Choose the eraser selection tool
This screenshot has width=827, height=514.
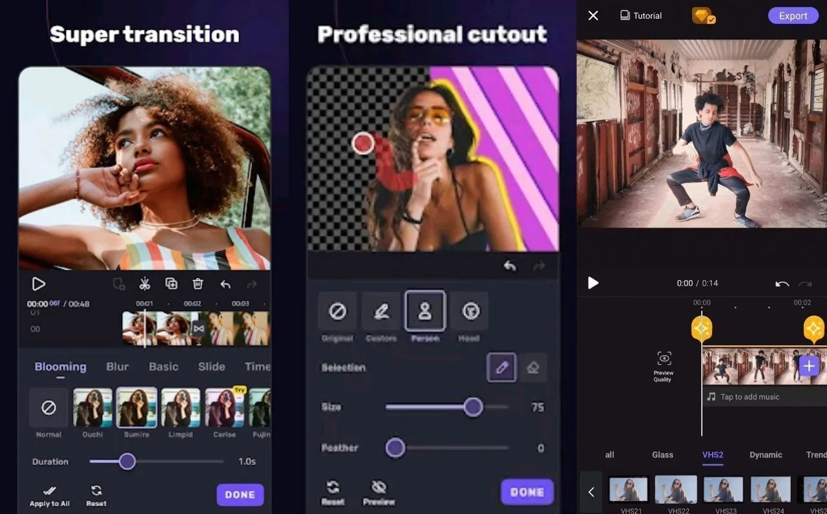point(533,367)
